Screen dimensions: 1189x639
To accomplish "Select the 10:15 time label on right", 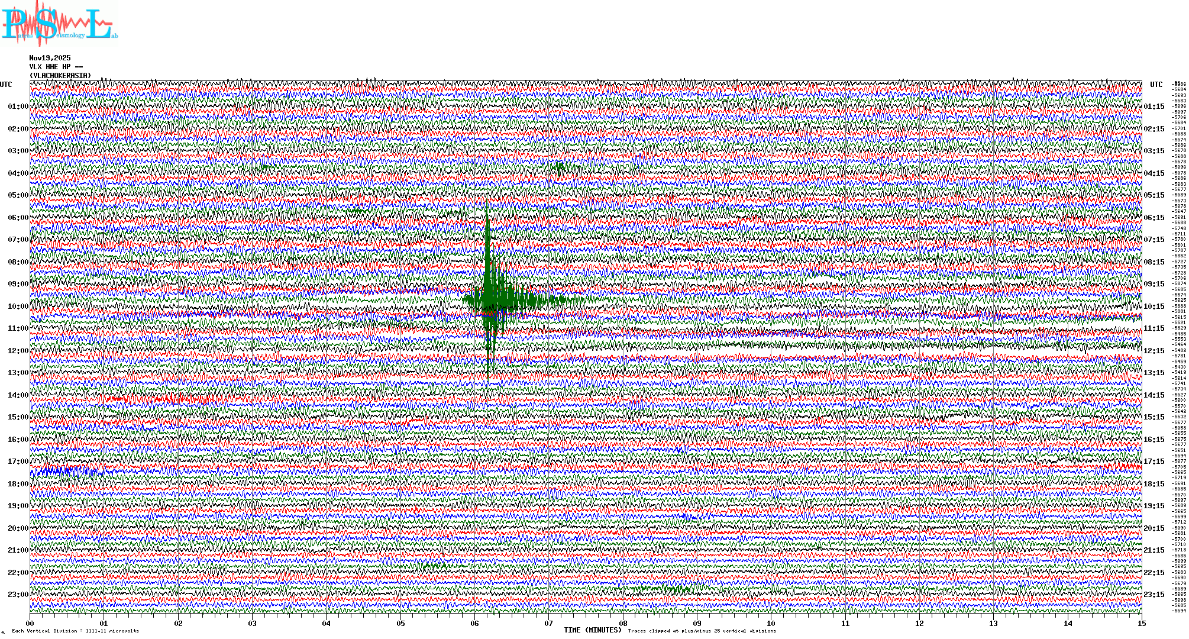I will (x=1154, y=306).
